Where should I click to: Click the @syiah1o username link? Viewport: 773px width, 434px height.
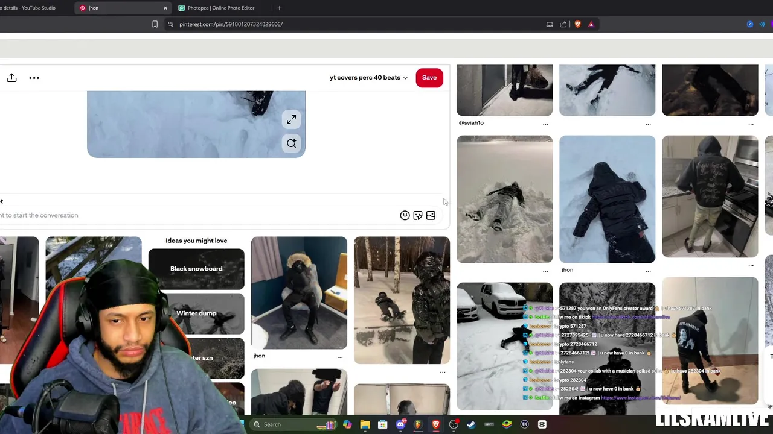pos(471,123)
